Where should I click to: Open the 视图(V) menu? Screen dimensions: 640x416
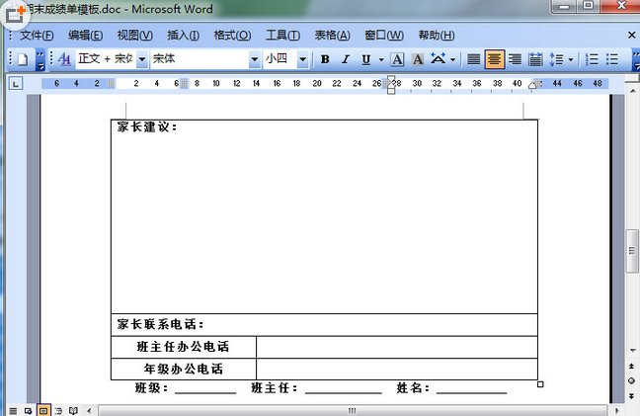[x=134, y=36]
